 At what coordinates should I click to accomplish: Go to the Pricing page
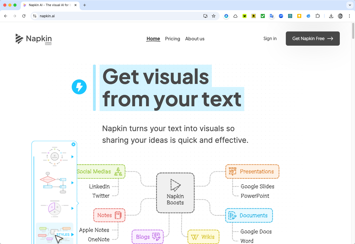(172, 39)
